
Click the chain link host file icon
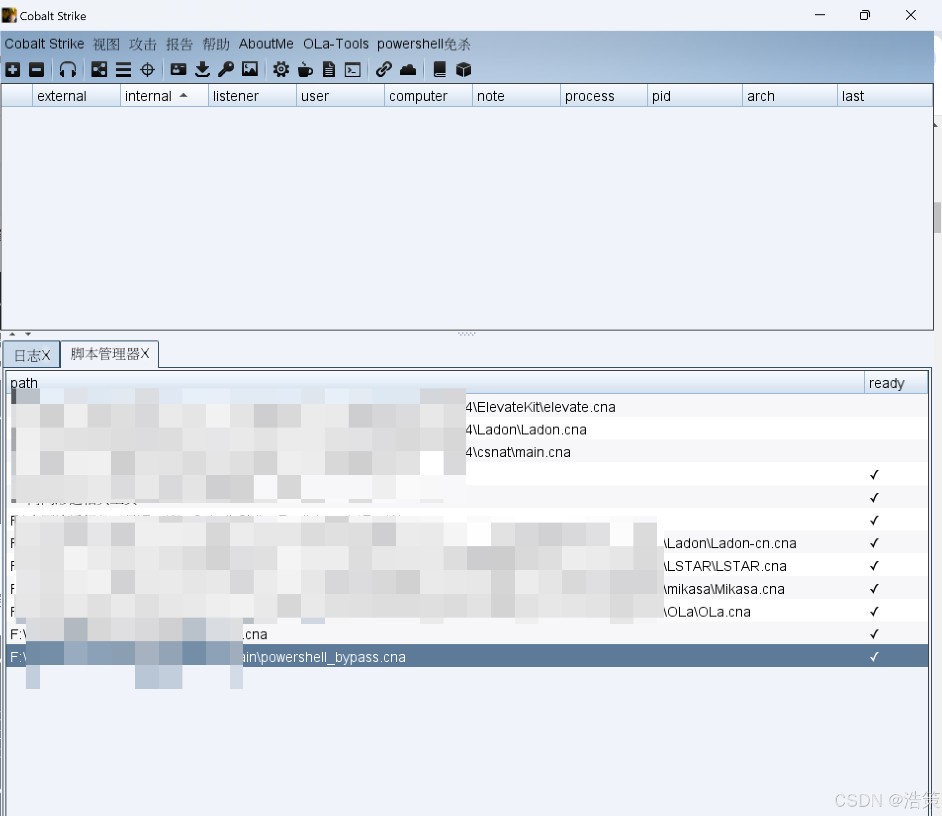384,70
